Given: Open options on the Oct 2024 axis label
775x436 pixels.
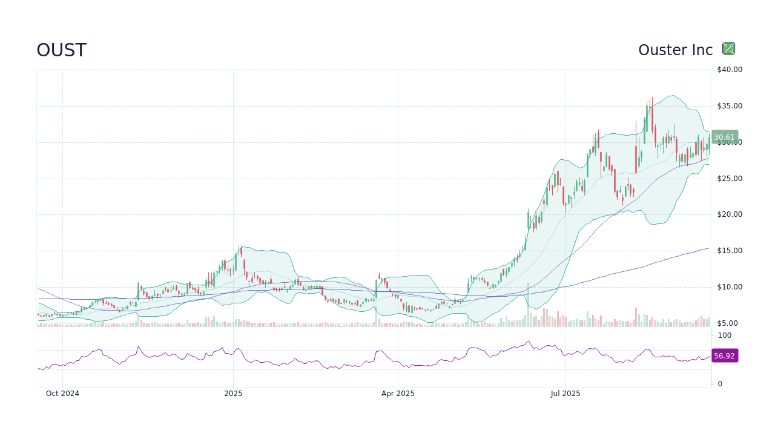Looking at the screenshot, I should point(62,393).
